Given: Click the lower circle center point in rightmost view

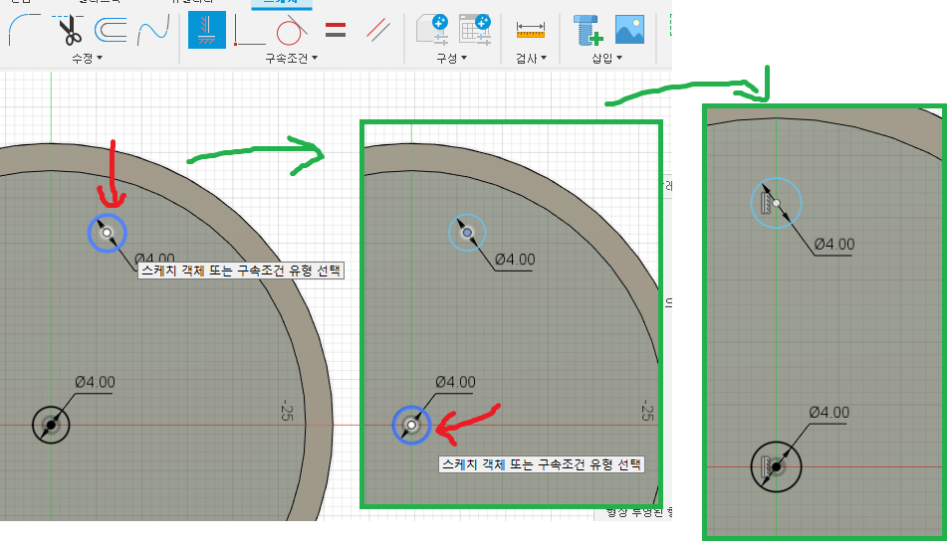Looking at the screenshot, I should (777, 466).
